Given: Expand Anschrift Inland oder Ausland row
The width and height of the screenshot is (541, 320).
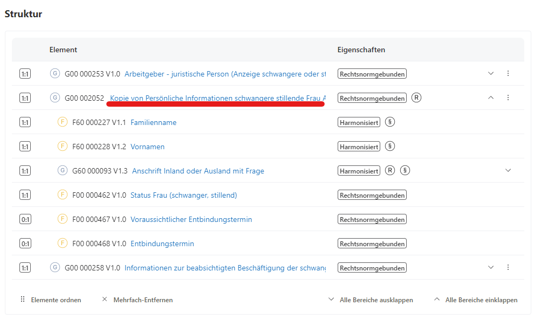Looking at the screenshot, I should [508, 170].
